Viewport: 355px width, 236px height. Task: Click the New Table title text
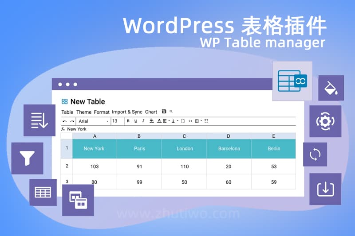(x=88, y=101)
